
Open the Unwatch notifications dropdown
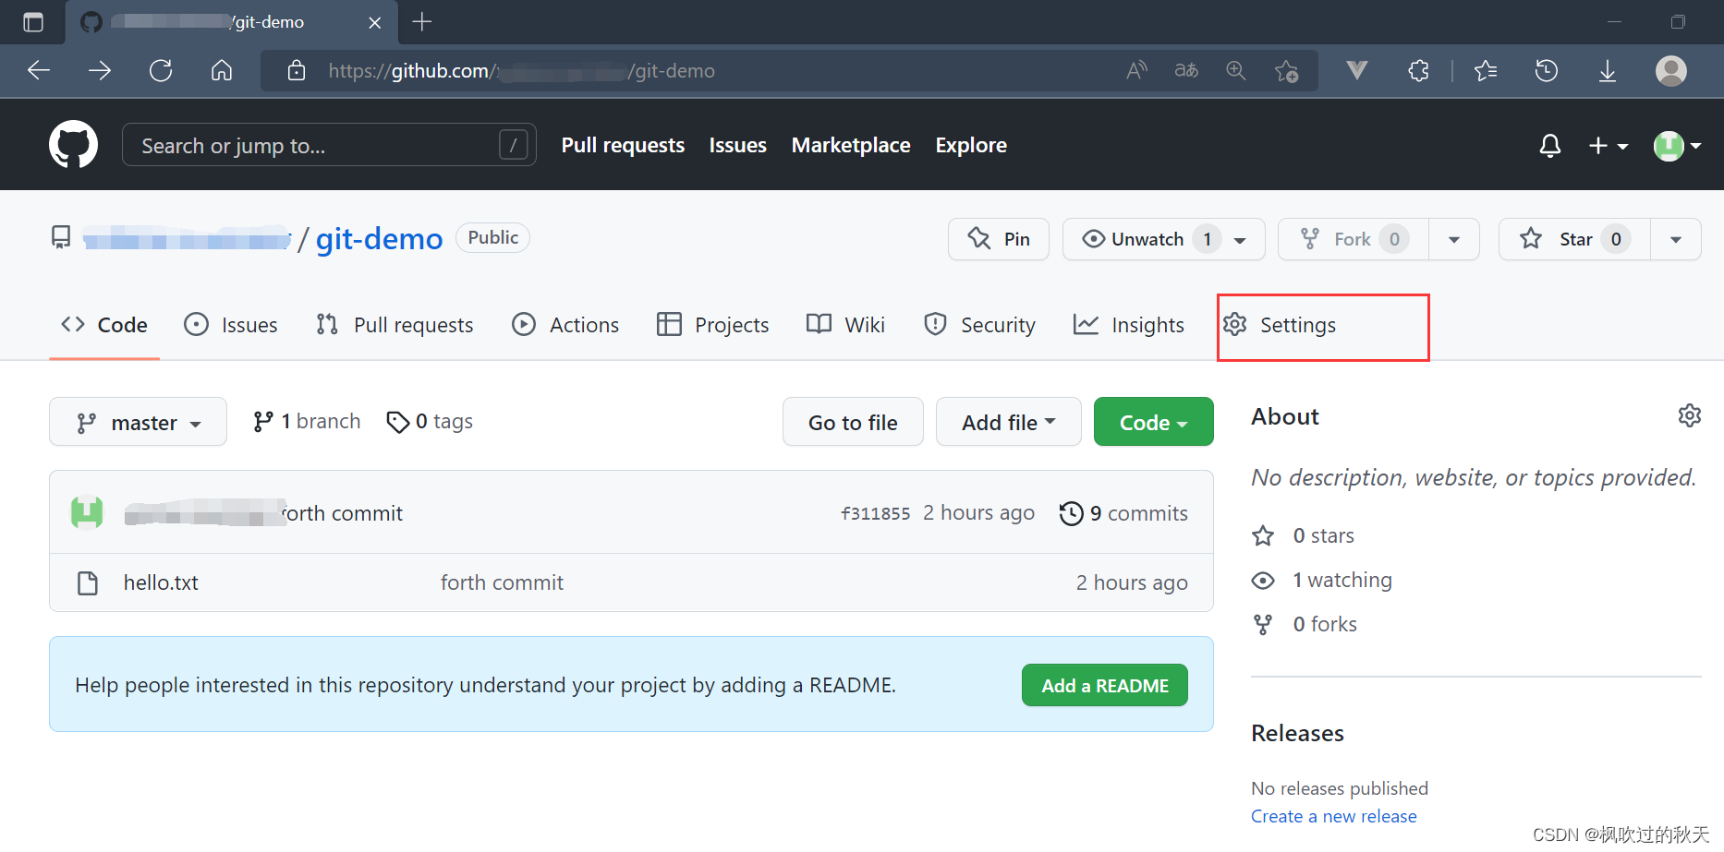(1164, 239)
